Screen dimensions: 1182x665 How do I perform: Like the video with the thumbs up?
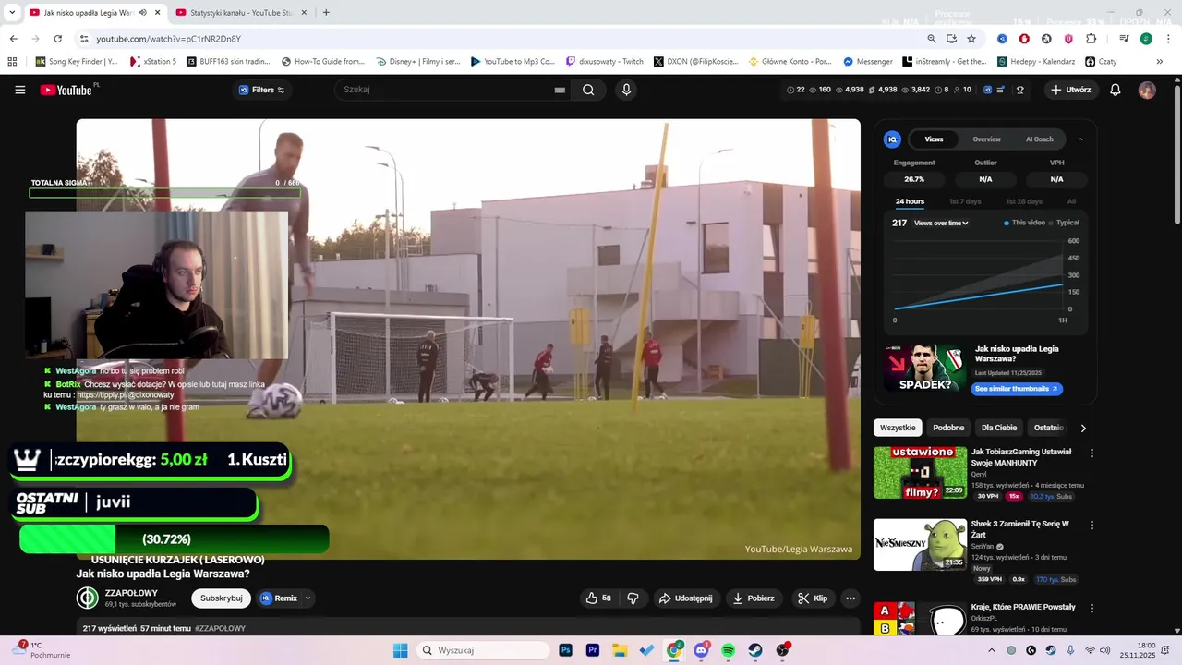tap(598, 598)
